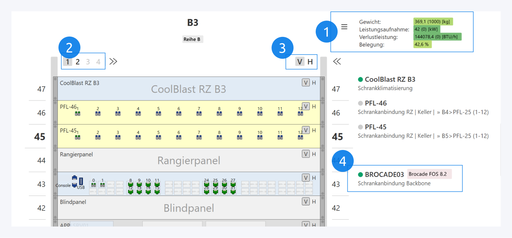This screenshot has width=512, height=238.
Task: Click the USB port icon on BROCADE03
Action: [x=81, y=181]
